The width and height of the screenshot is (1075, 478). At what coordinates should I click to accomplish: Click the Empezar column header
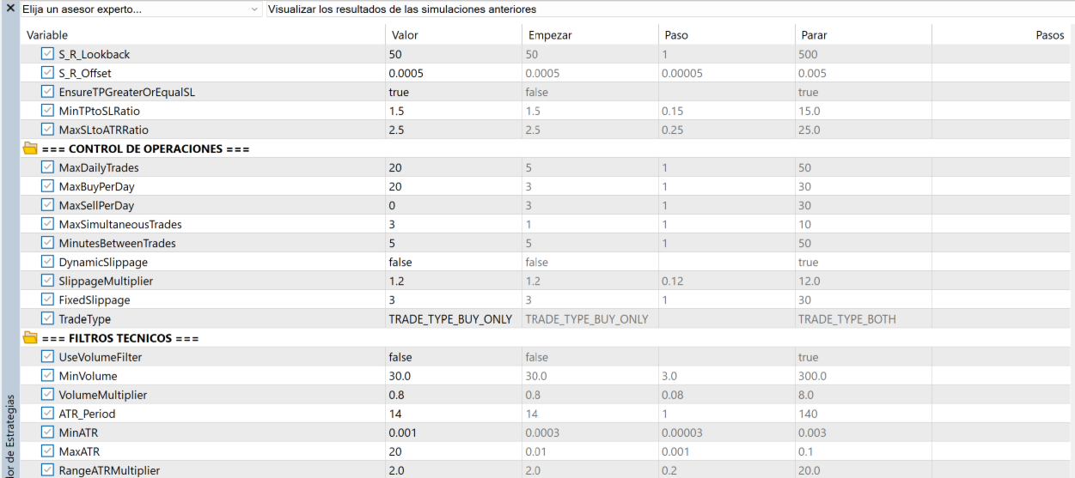tap(550, 35)
